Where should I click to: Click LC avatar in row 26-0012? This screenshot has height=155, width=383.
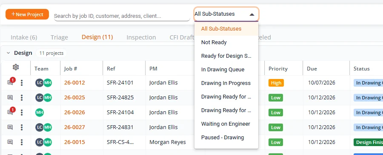[39, 83]
